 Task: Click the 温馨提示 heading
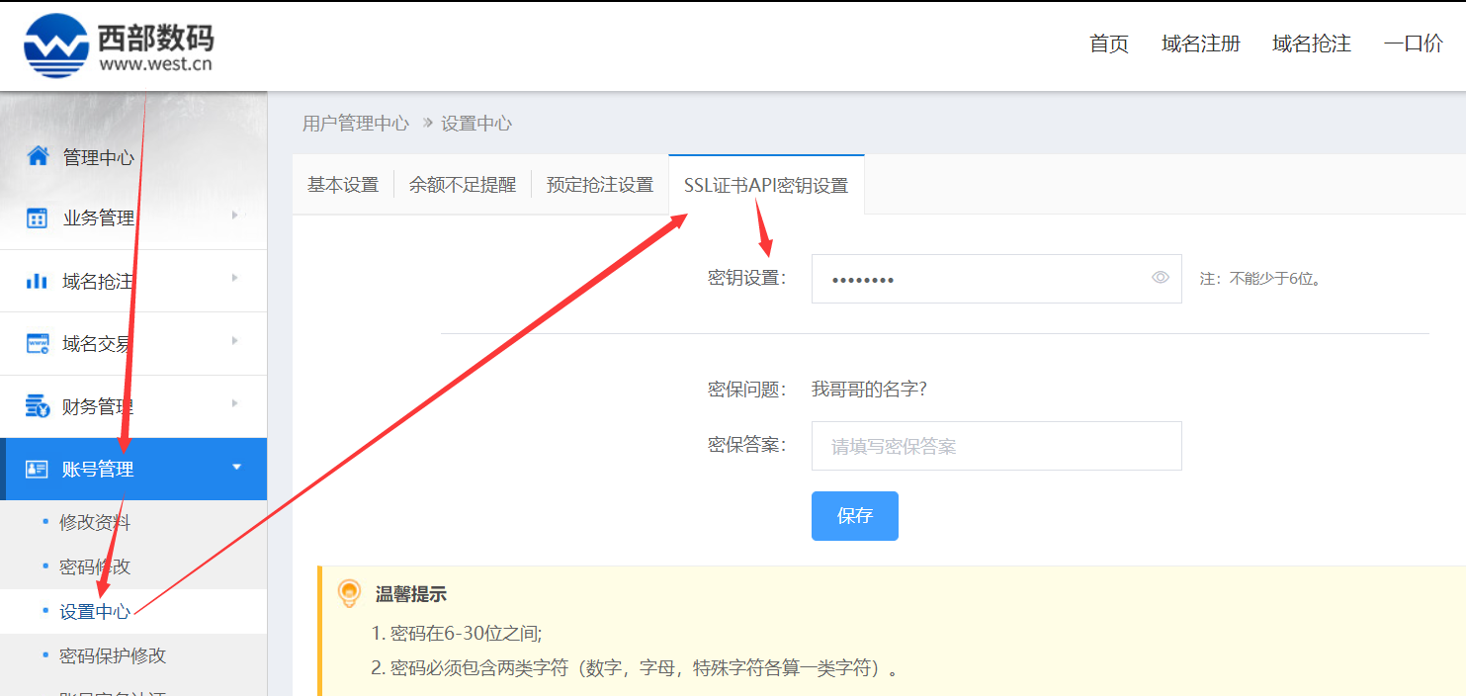click(411, 594)
